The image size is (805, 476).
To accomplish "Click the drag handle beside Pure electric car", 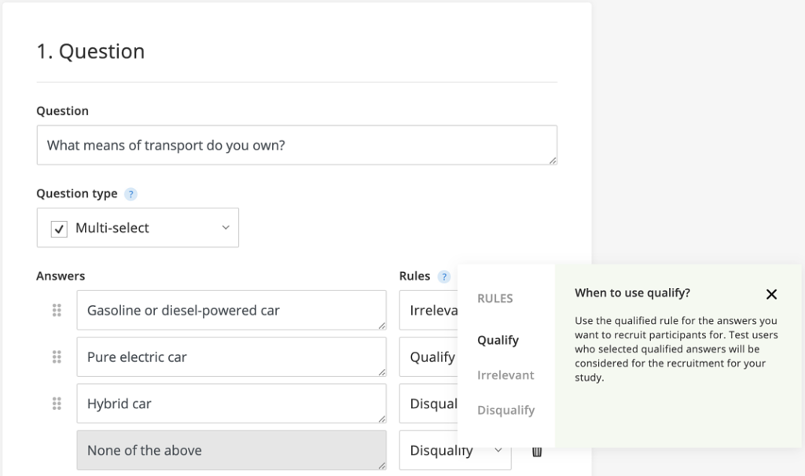I will pyautogui.click(x=56, y=356).
